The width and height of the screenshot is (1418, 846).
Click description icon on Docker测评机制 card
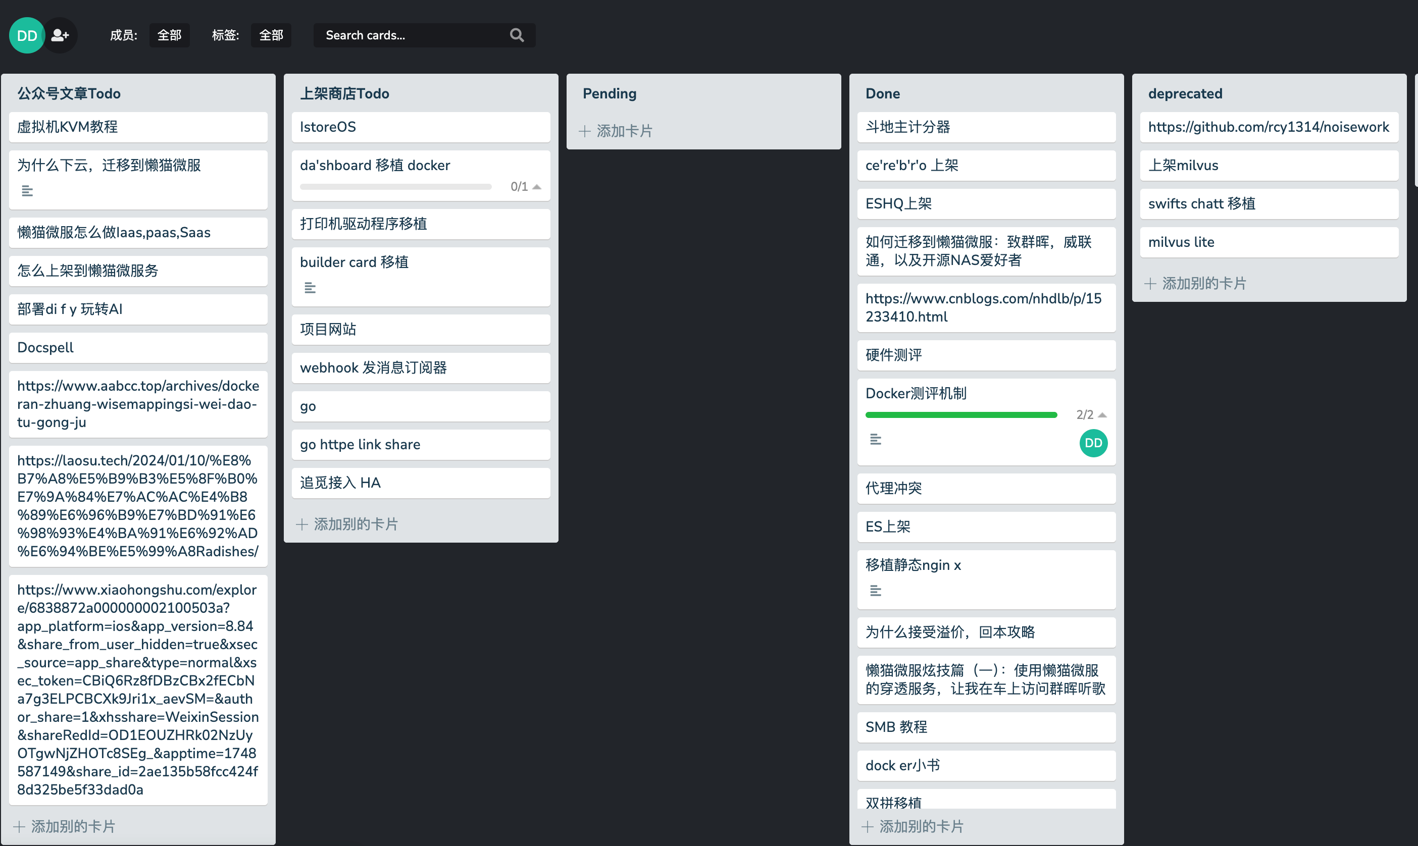click(875, 439)
